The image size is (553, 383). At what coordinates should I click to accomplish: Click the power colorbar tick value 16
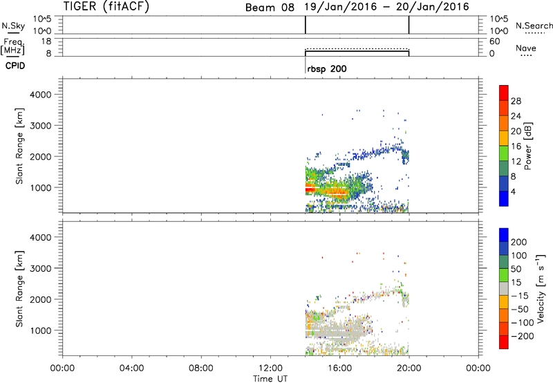tap(516, 147)
